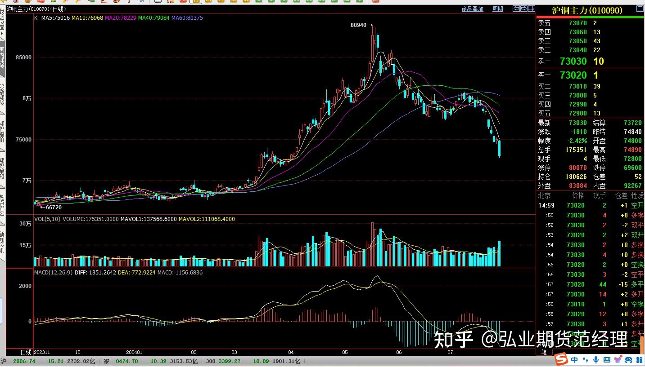
Task: Click the left arrow navigation icon above chart
Action: [517, 9]
